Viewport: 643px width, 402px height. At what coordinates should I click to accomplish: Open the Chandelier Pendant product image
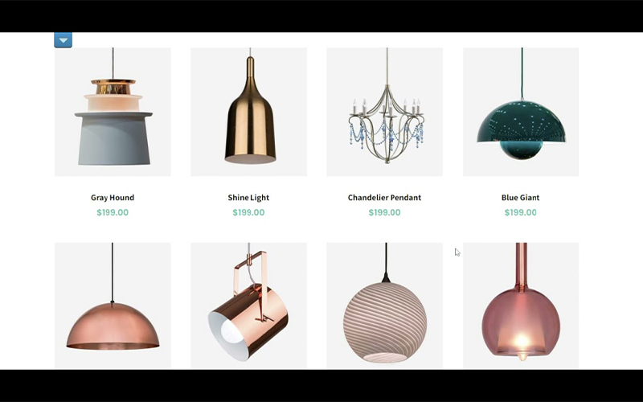(385, 112)
